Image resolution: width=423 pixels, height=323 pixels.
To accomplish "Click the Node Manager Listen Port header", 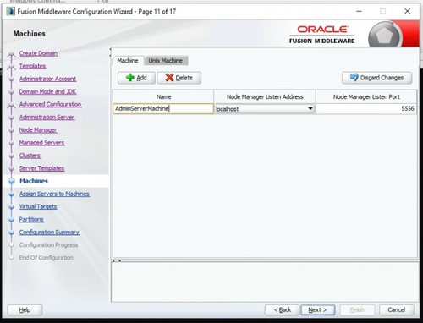I will coord(366,96).
